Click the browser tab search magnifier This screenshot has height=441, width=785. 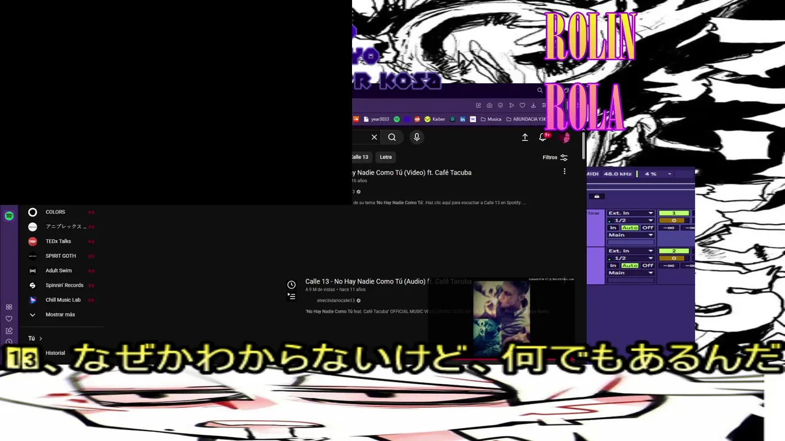540,90
